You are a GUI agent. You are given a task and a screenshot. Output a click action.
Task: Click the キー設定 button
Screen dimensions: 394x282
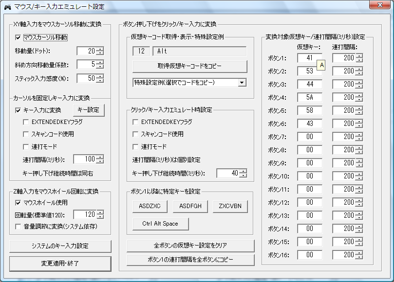point(89,110)
